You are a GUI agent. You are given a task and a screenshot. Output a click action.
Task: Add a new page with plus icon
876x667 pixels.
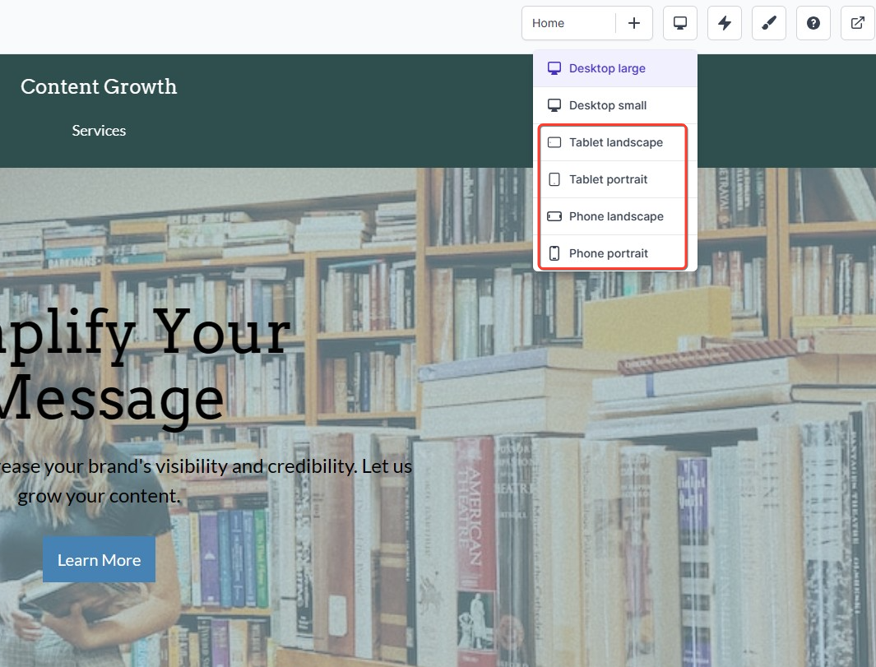633,23
